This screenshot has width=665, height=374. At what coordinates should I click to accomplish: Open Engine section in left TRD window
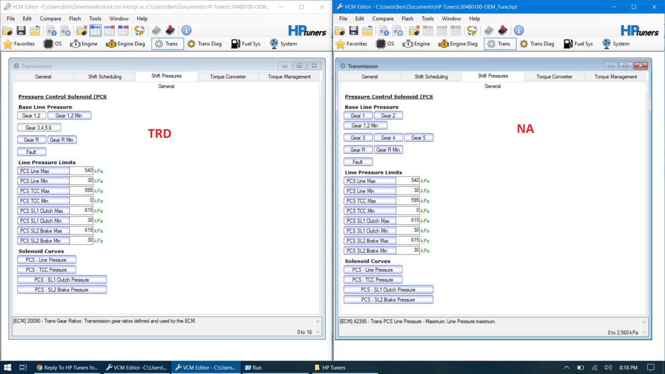click(x=84, y=44)
